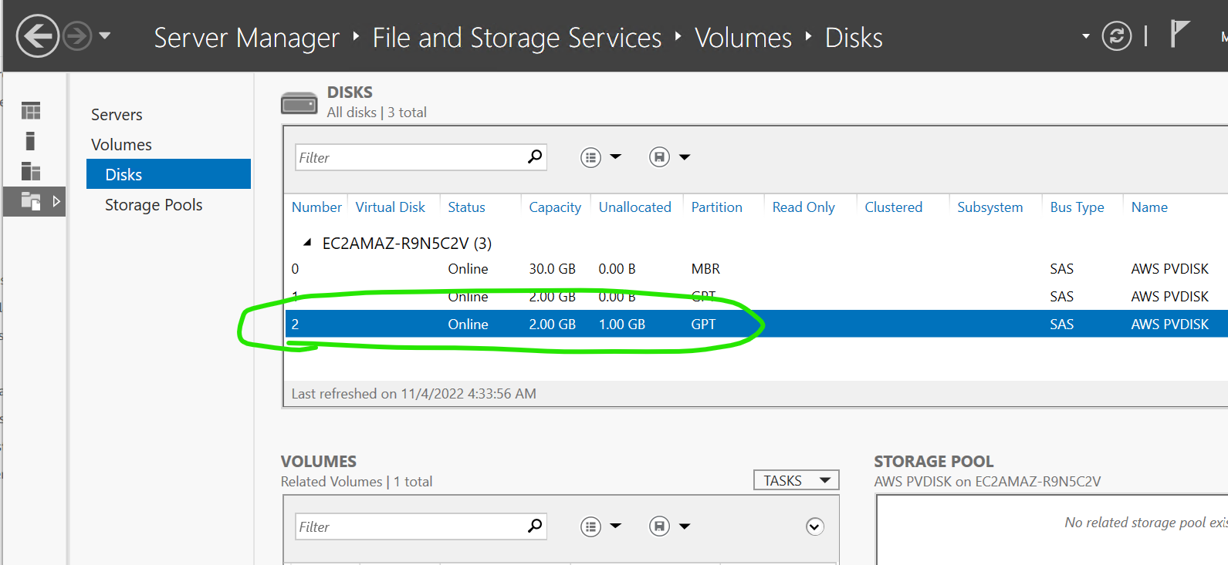Sort disks by Number column
This screenshot has width=1228, height=565.
tap(316, 207)
